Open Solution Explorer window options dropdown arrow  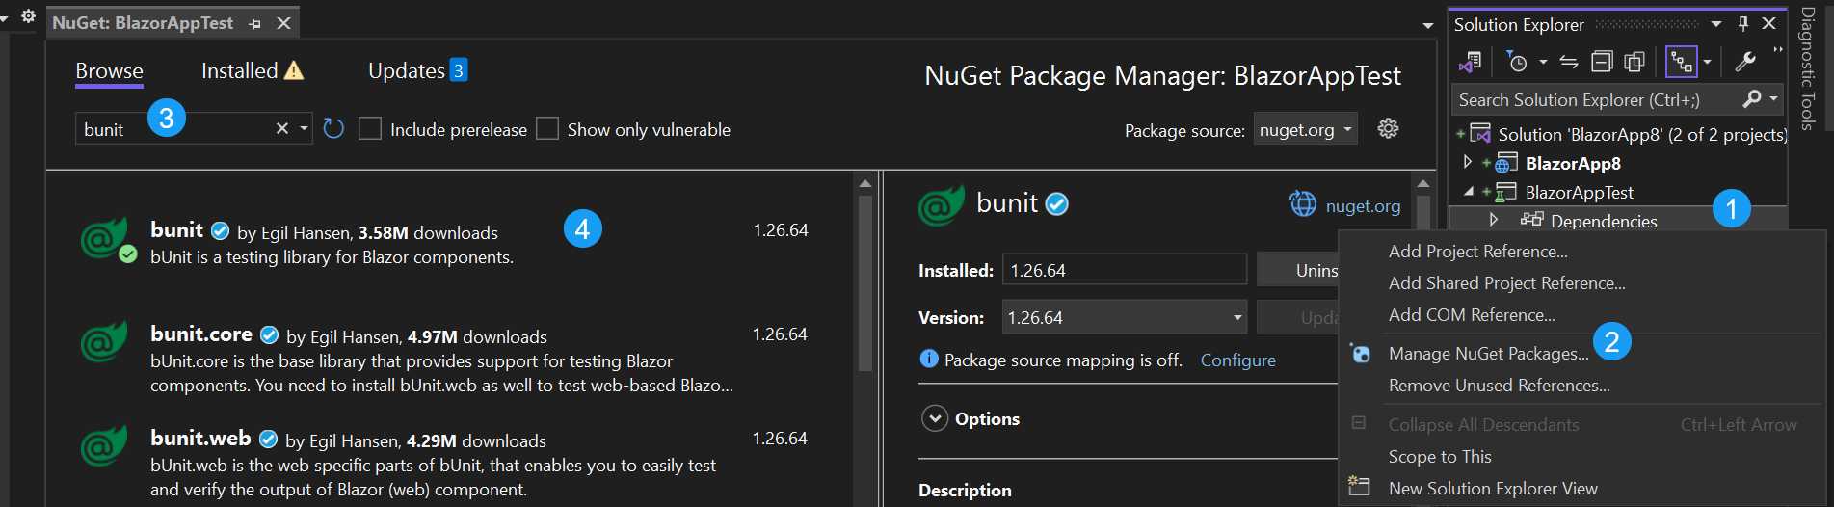[1716, 24]
